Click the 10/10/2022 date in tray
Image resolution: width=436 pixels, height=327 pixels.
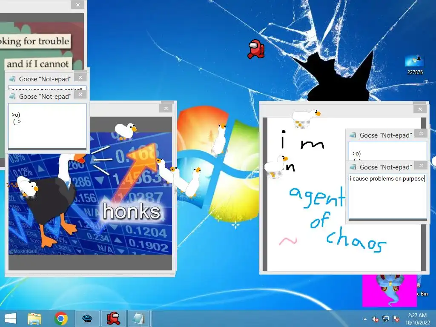417,323
